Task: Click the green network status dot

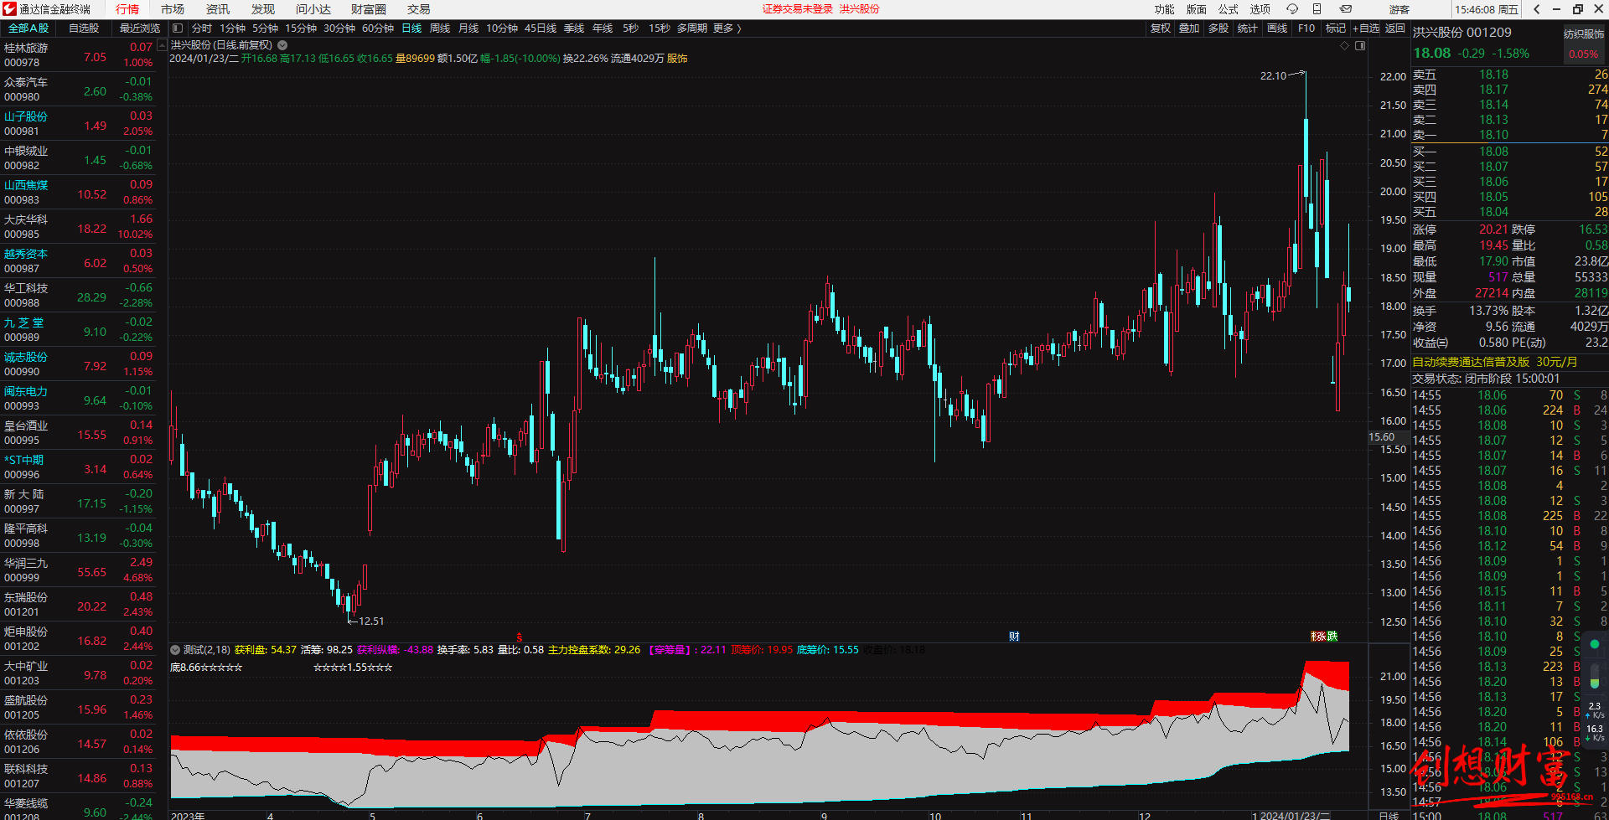Action: click(1595, 644)
